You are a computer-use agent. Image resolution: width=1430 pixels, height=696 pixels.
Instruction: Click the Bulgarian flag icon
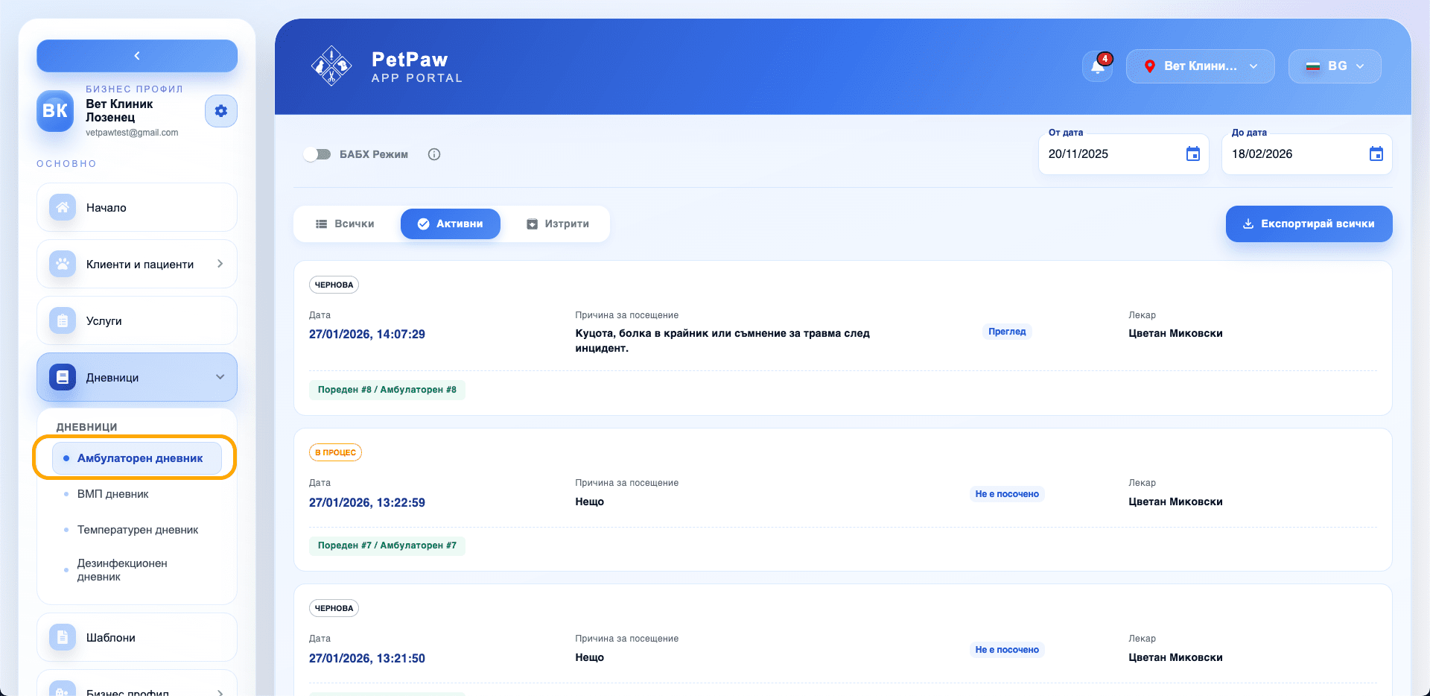point(1313,66)
